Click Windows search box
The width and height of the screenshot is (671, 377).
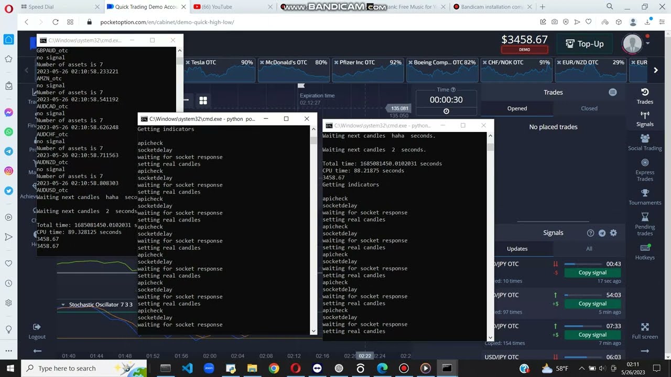[x=84, y=368]
